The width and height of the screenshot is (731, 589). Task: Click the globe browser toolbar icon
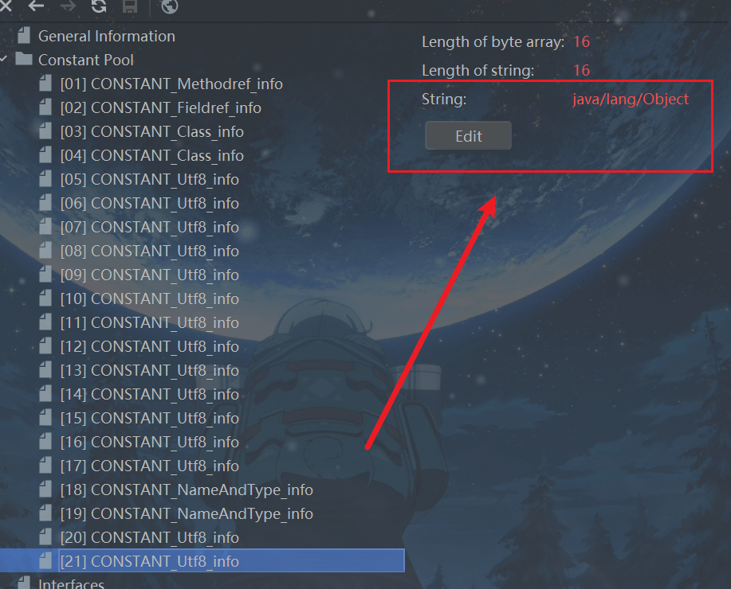point(169,6)
